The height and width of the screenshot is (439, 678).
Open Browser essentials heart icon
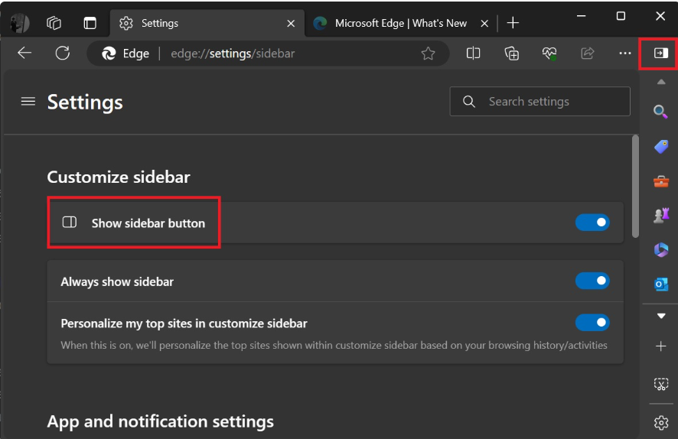549,54
